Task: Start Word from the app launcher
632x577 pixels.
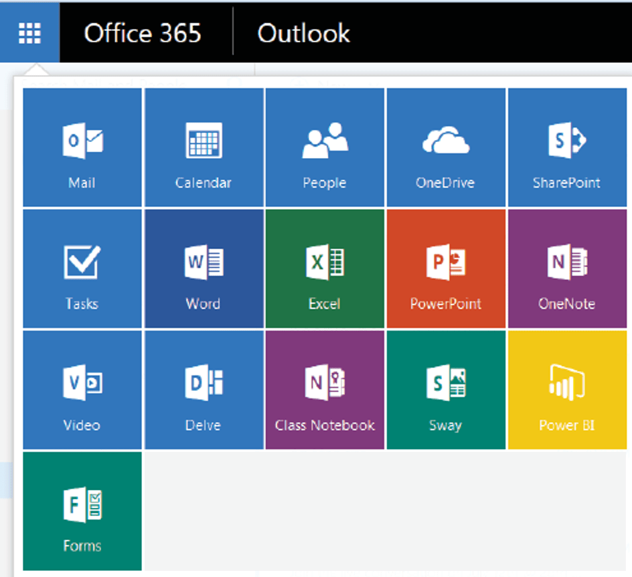Action: [x=204, y=269]
